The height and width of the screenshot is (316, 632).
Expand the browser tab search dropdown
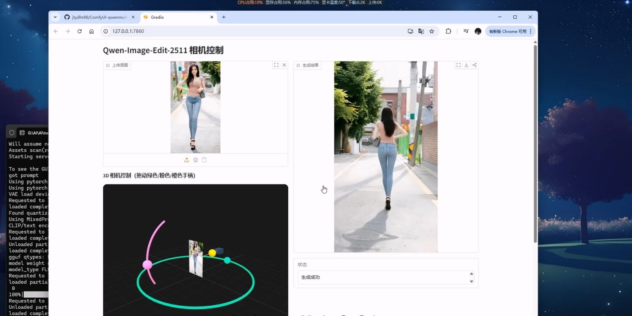click(55, 17)
